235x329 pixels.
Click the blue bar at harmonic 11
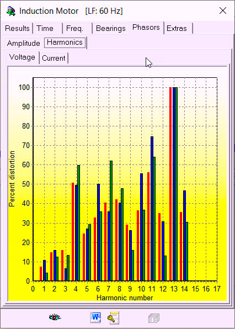152,209
